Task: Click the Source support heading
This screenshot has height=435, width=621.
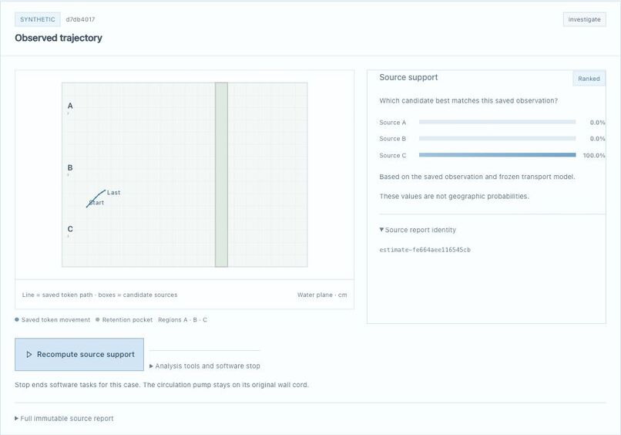Action: (x=408, y=77)
